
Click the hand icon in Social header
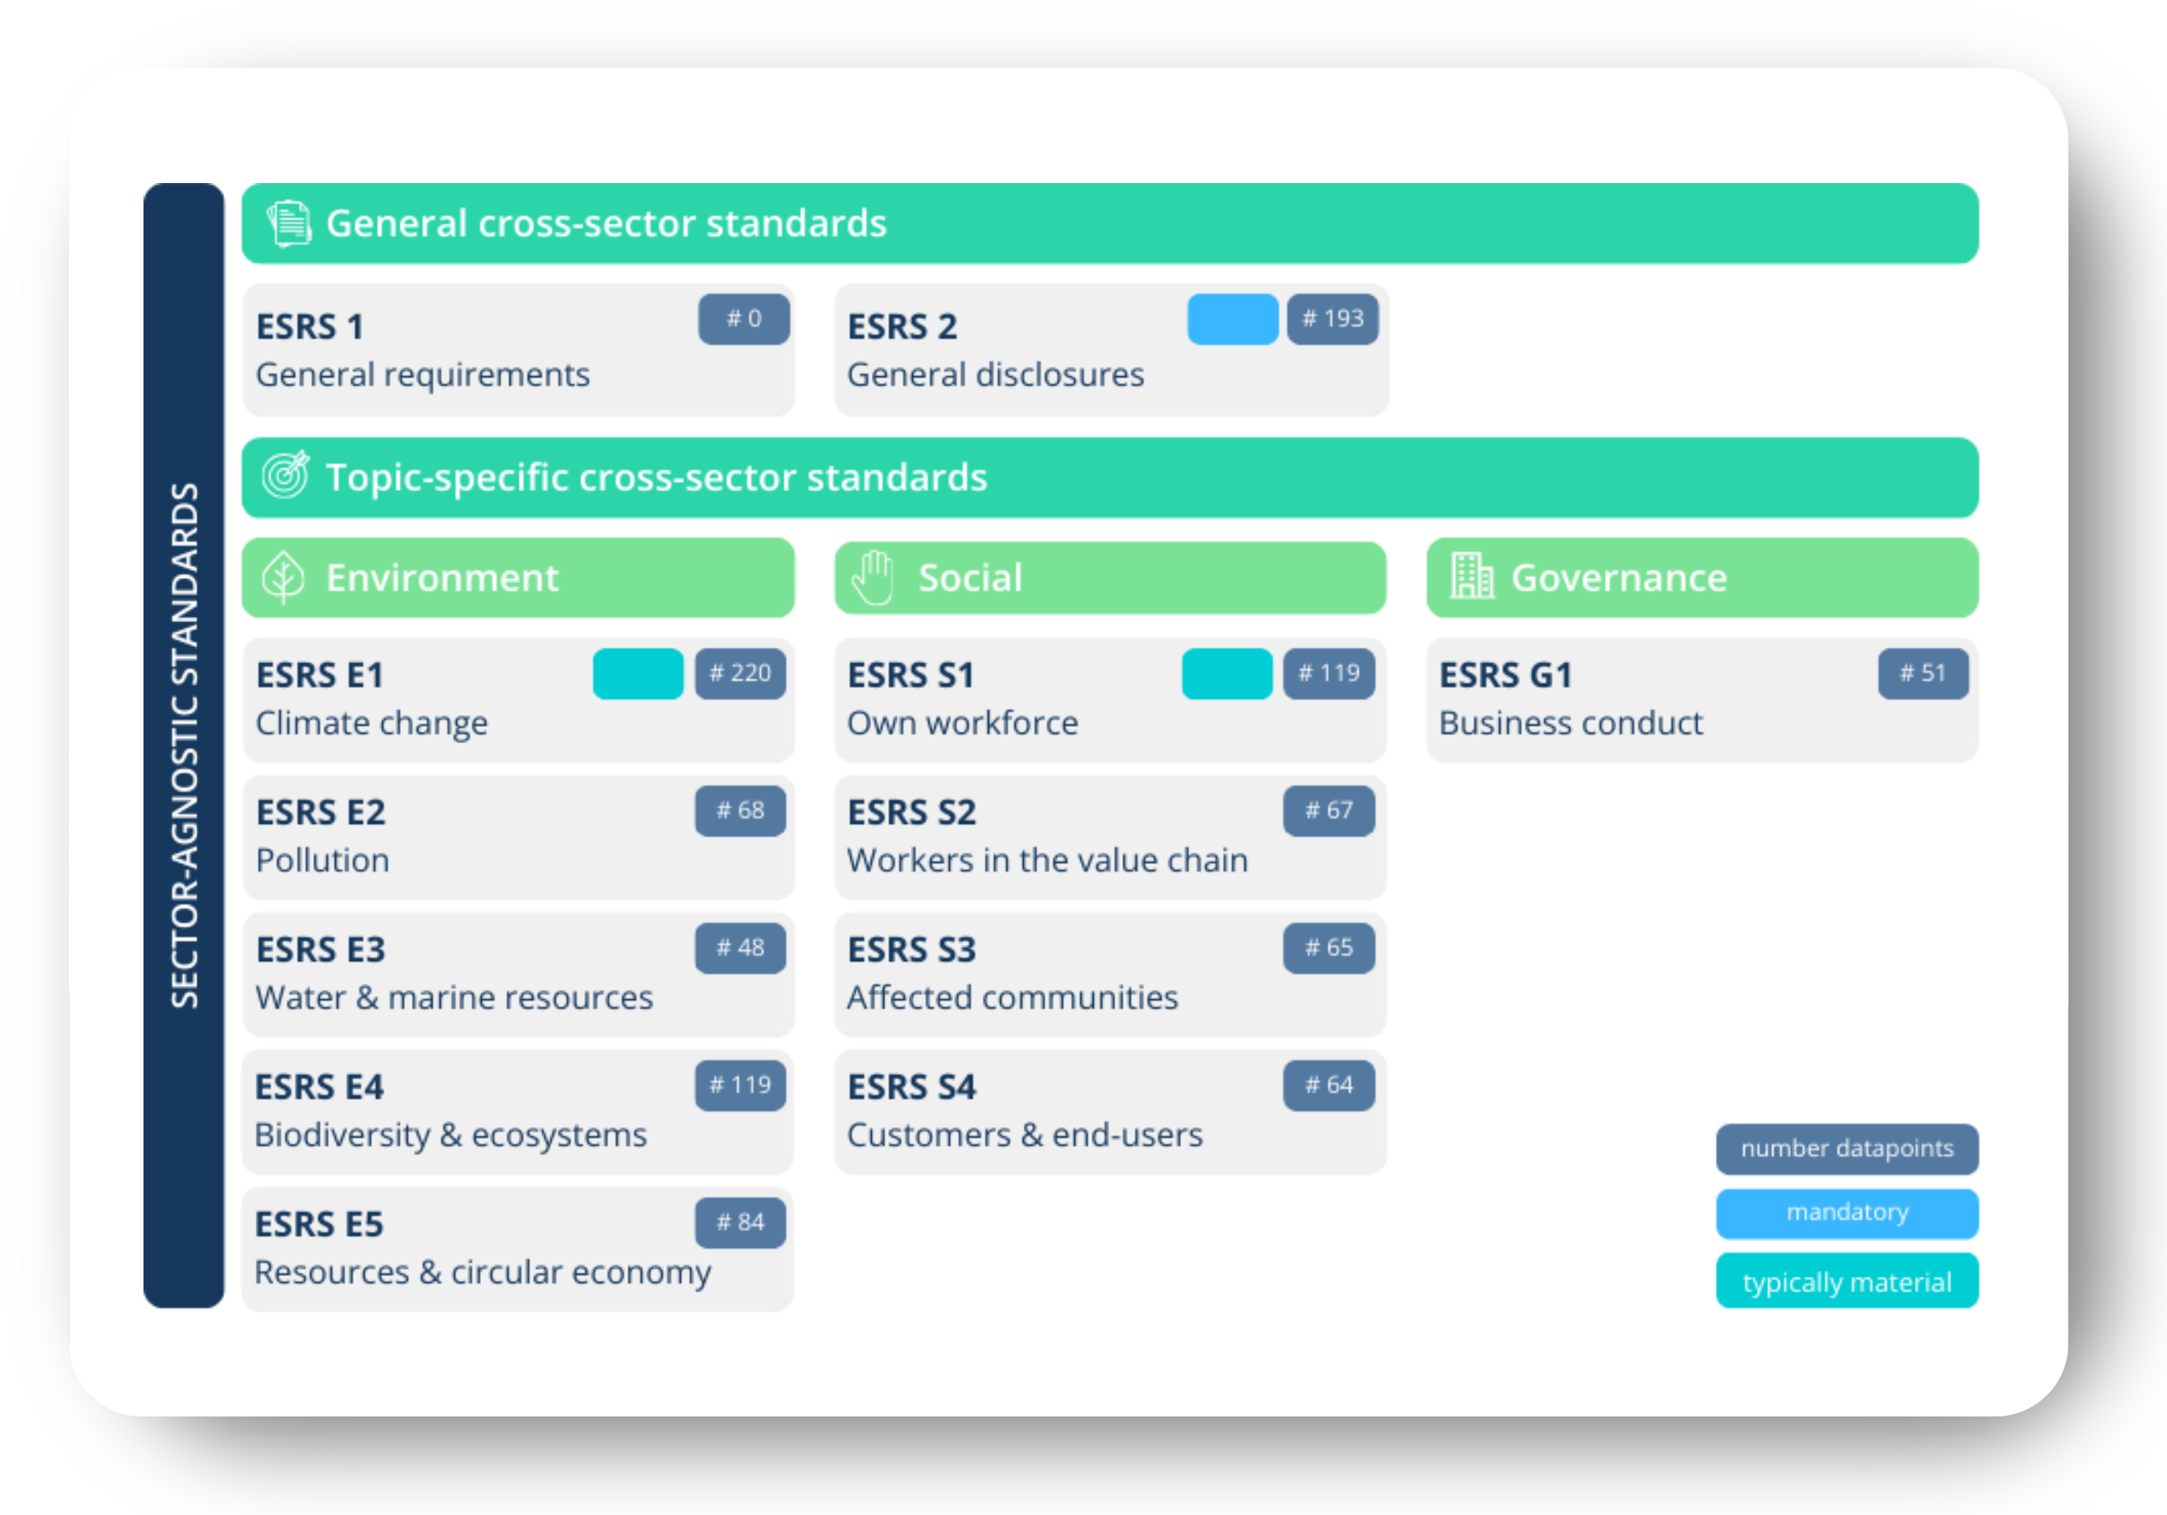click(x=873, y=576)
